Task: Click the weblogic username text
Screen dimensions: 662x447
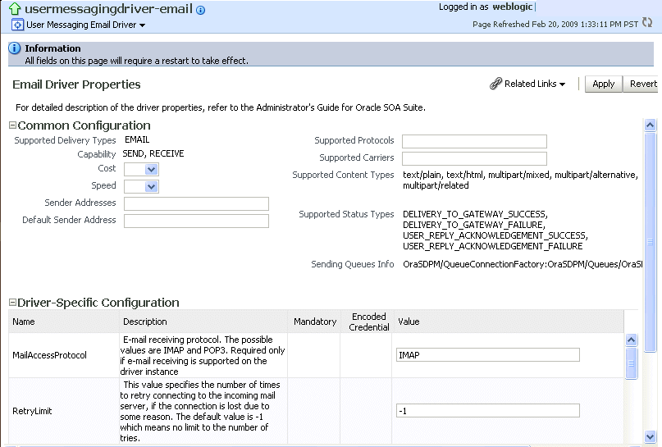Action: [x=512, y=7]
